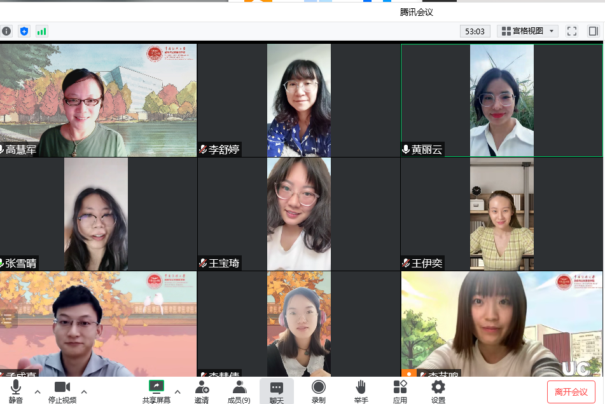Leave the meeting via 离开会议
The image size is (605, 404).
coord(572,390)
